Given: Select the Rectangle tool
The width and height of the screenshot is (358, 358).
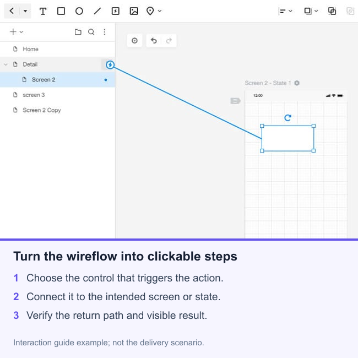Looking at the screenshot, I should 61,11.
